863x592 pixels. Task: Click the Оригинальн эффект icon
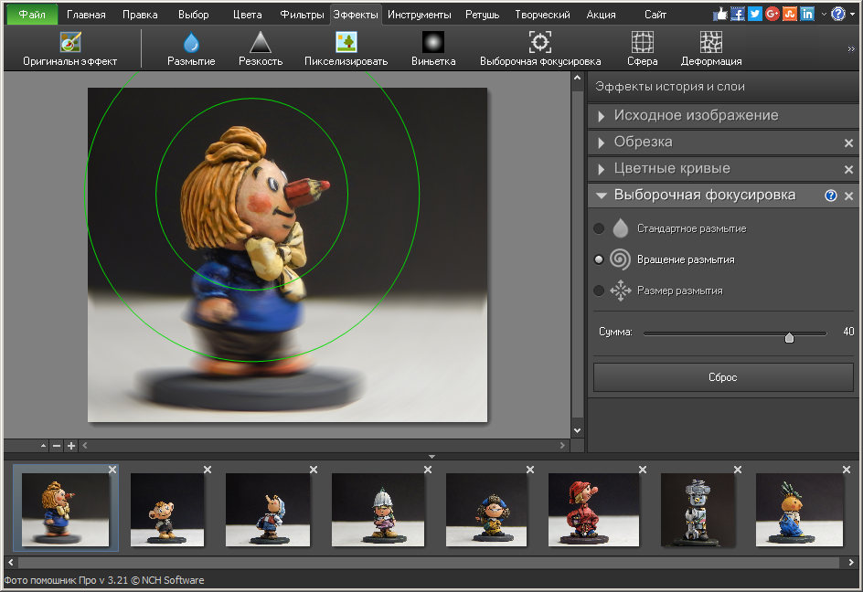coord(70,43)
